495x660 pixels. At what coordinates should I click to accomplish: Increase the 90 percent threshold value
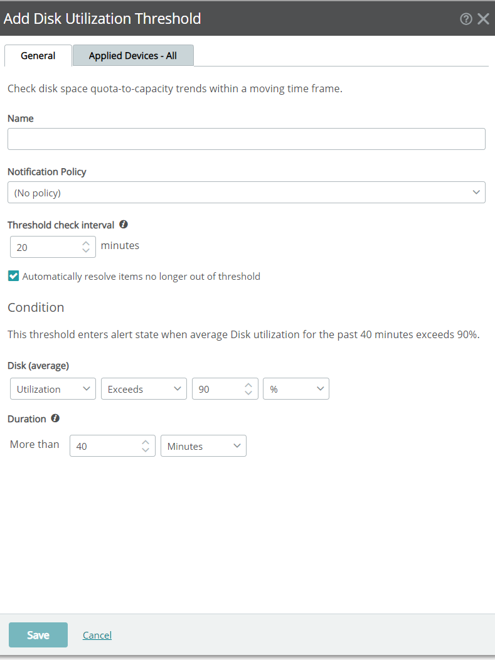point(248,385)
